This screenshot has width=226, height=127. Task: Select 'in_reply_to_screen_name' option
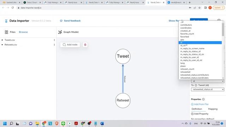[200, 49]
